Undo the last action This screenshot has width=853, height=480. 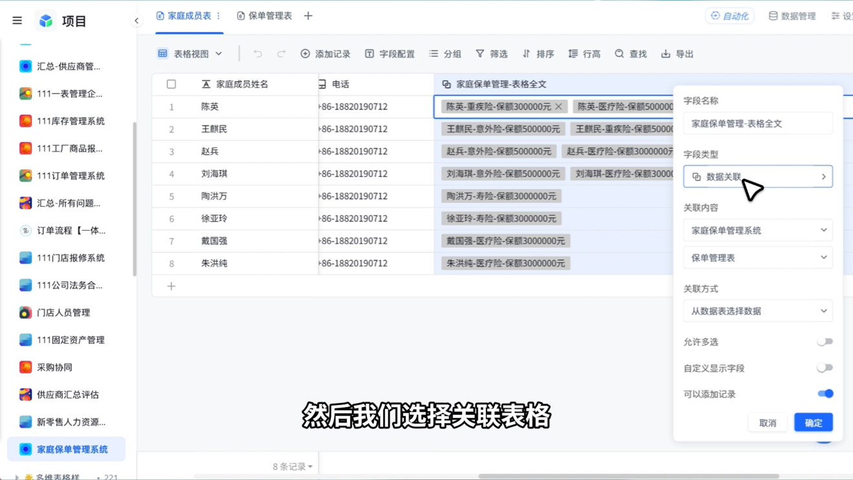258,54
